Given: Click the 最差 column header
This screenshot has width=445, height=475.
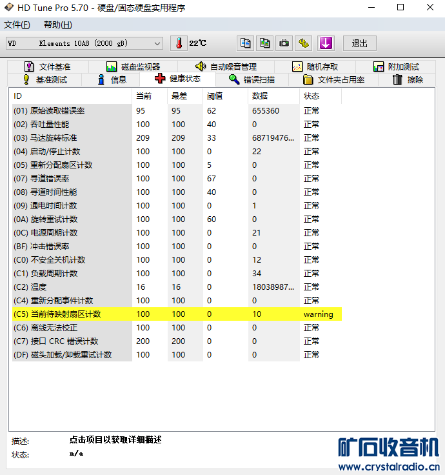Looking at the screenshot, I should pos(185,96).
